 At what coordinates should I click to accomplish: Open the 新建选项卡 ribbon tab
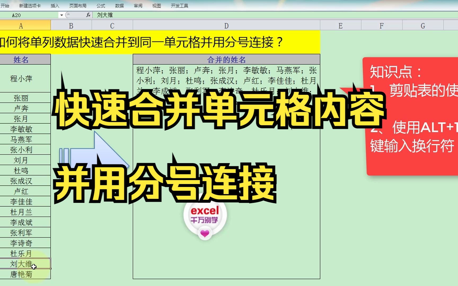(30, 6)
